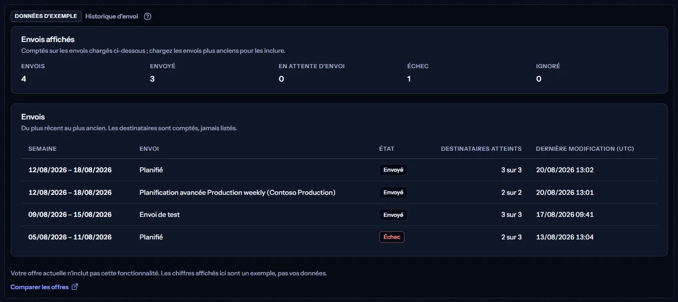This screenshot has height=302, width=678.
Task: Click the Échec status badge in the table
Action: click(x=392, y=237)
